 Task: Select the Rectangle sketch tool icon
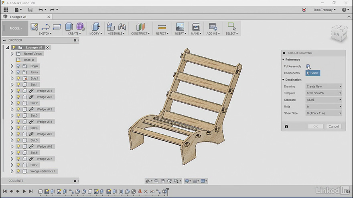57,27
